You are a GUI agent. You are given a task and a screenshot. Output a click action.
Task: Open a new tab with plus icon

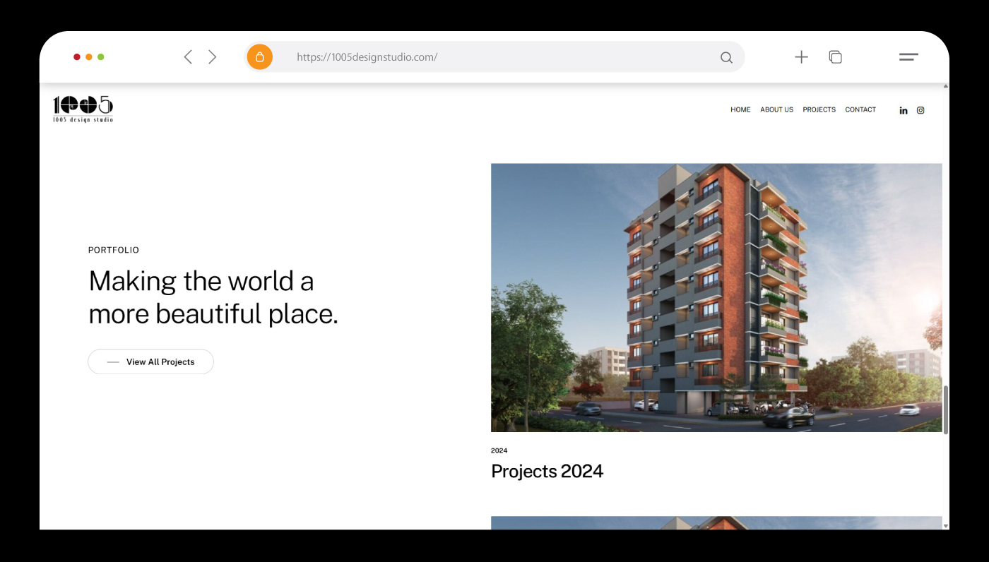point(801,57)
